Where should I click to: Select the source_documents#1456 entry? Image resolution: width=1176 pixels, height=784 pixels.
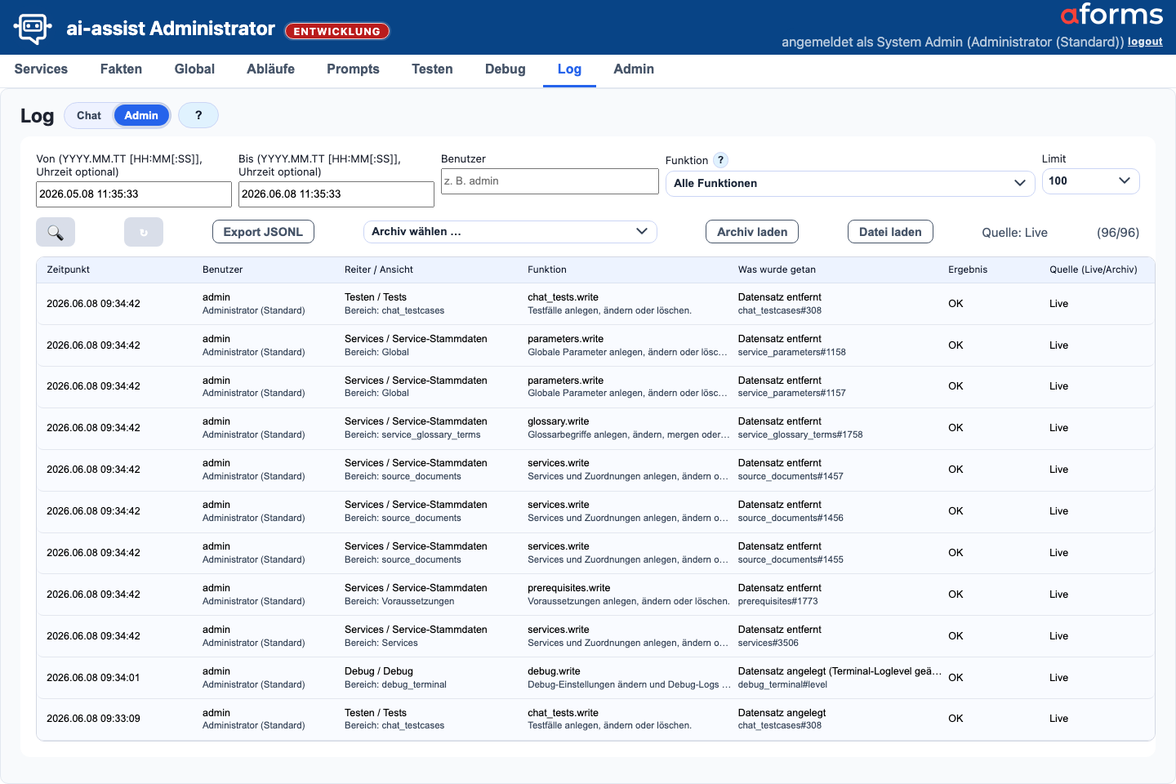click(x=595, y=511)
